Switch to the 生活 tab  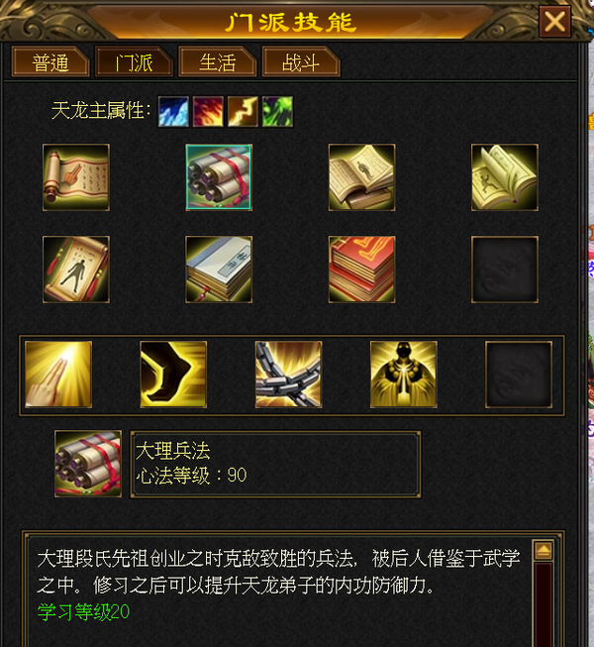(218, 61)
